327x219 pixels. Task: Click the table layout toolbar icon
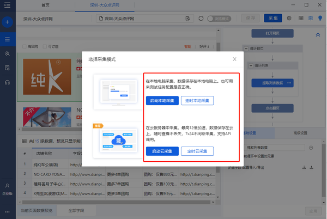coord(301,18)
